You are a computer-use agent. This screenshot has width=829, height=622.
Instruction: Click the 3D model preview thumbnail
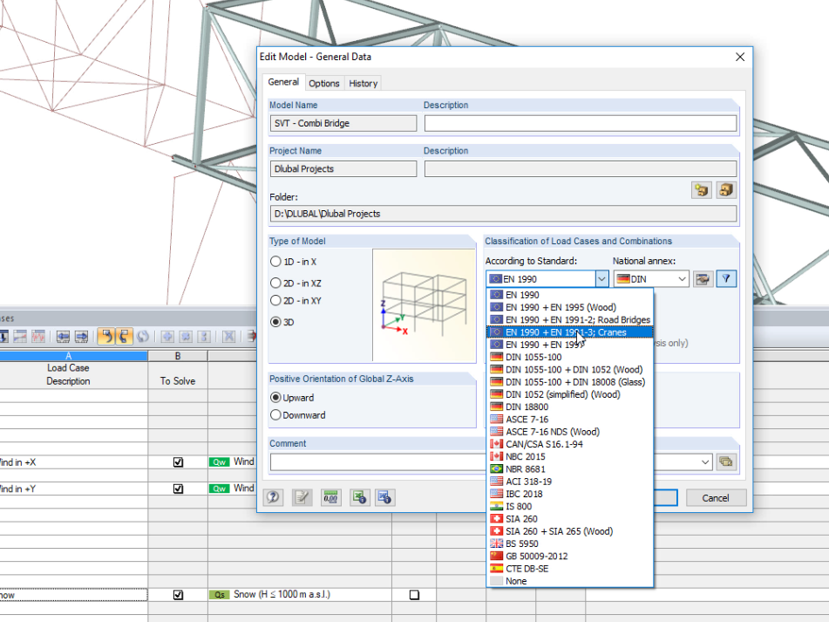424,305
